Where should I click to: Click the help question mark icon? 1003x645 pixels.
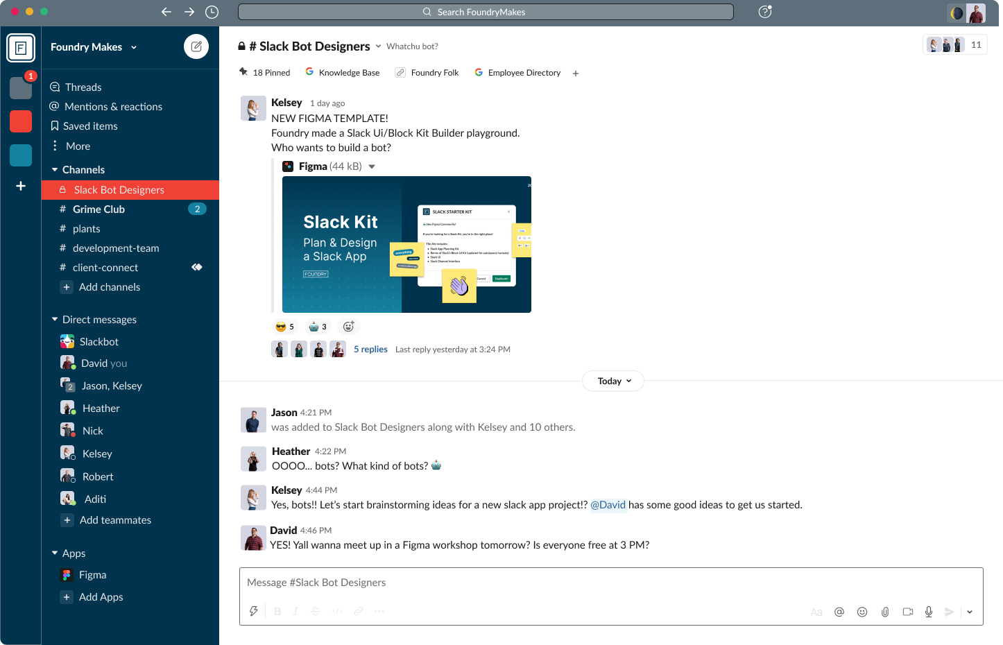(x=764, y=12)
